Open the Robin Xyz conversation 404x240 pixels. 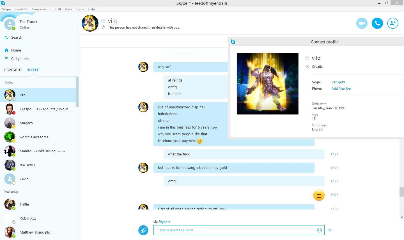point(38,218)
